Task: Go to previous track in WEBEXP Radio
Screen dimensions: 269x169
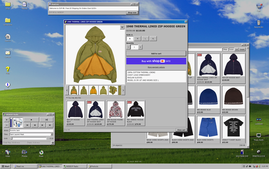Action: pyautogui.click(x=27, y=125)
